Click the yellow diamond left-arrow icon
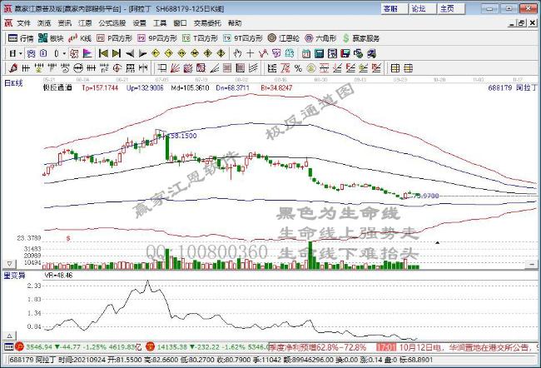This screenshot has width=541, height=368. tap(156, 53)
